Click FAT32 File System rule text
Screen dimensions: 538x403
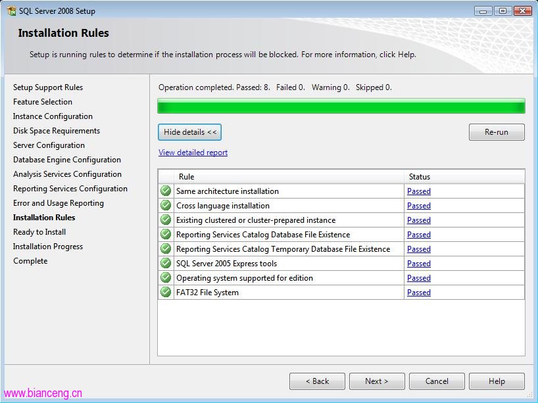pyautogui.click(x=207, y=293)
